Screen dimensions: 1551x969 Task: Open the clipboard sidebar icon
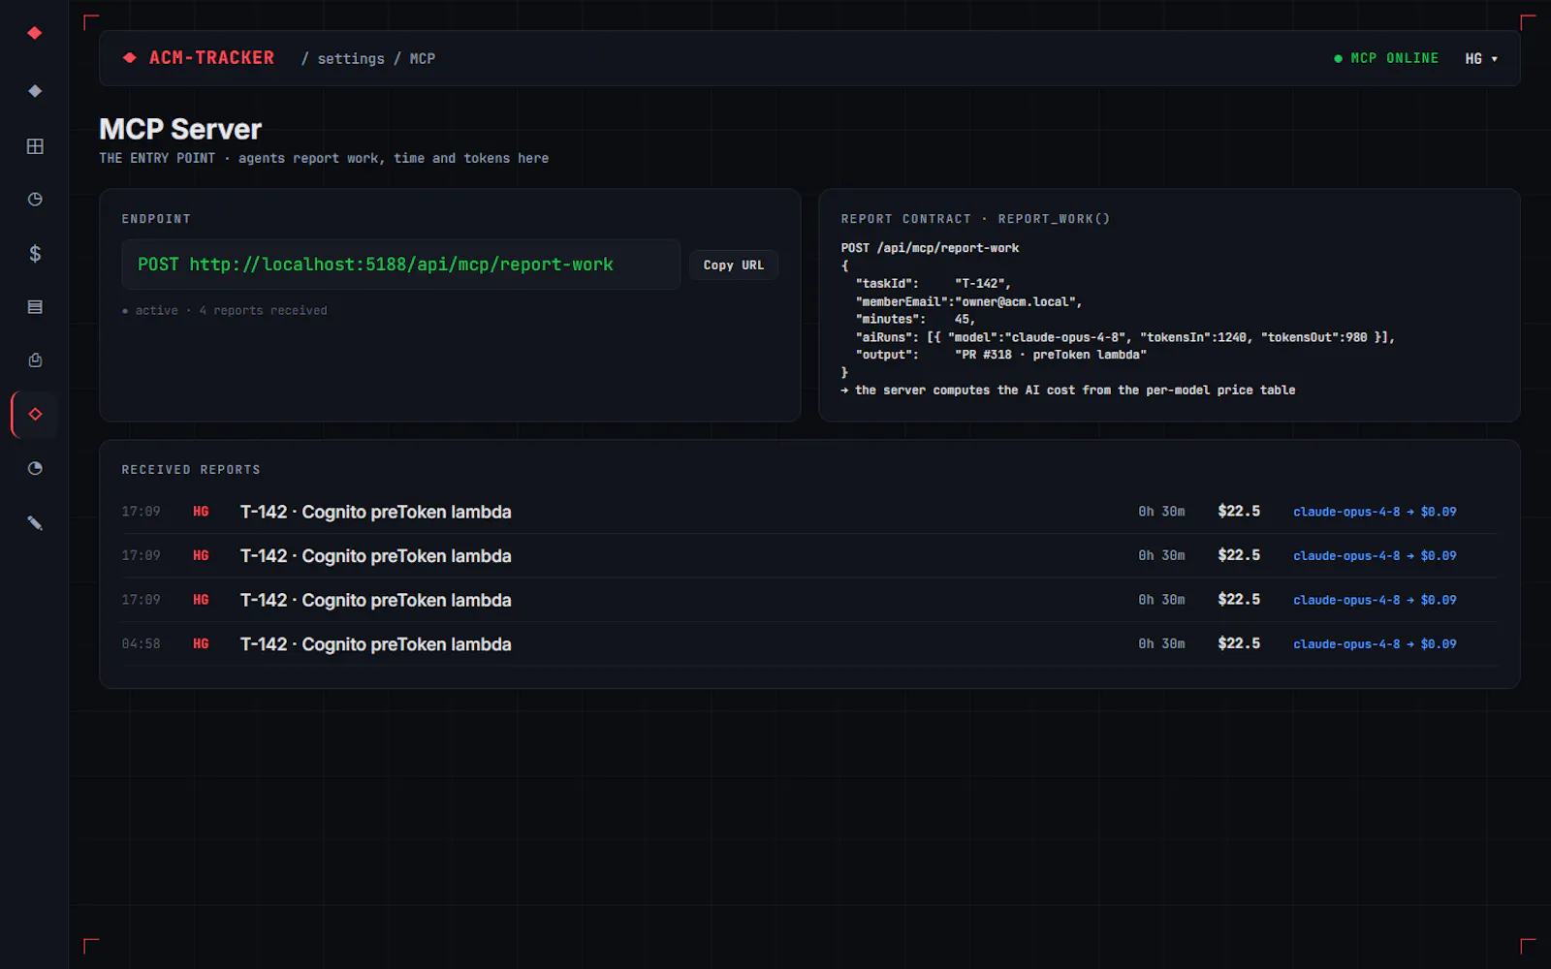[35, 360]
